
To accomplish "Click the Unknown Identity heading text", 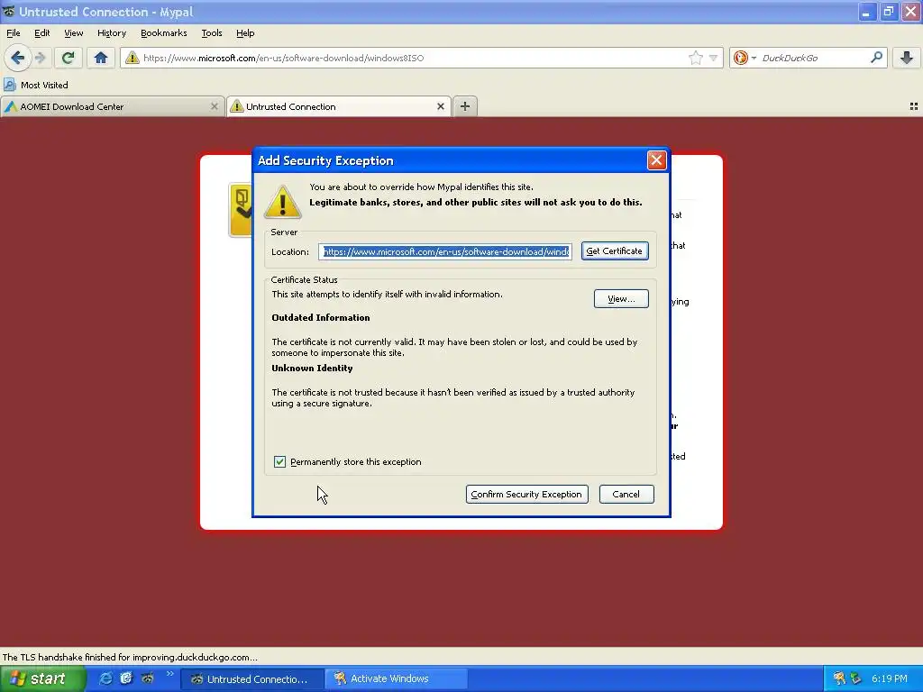I will (312, 369).
